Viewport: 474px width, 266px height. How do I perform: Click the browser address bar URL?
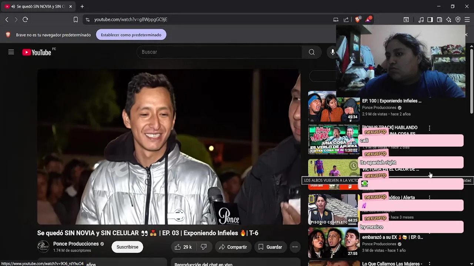click(x=131, y=20)
